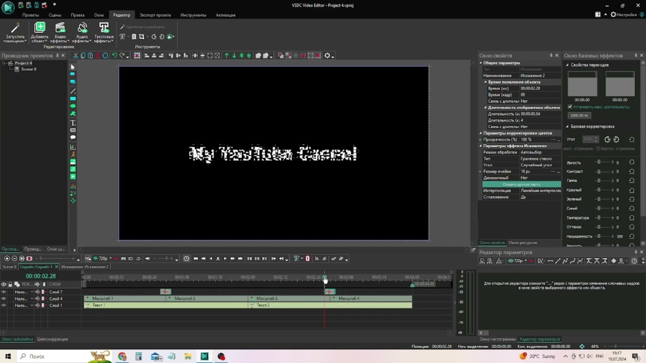
Task: Click the scissors cut icon in editor toolbar
Action: pos(76,55)
